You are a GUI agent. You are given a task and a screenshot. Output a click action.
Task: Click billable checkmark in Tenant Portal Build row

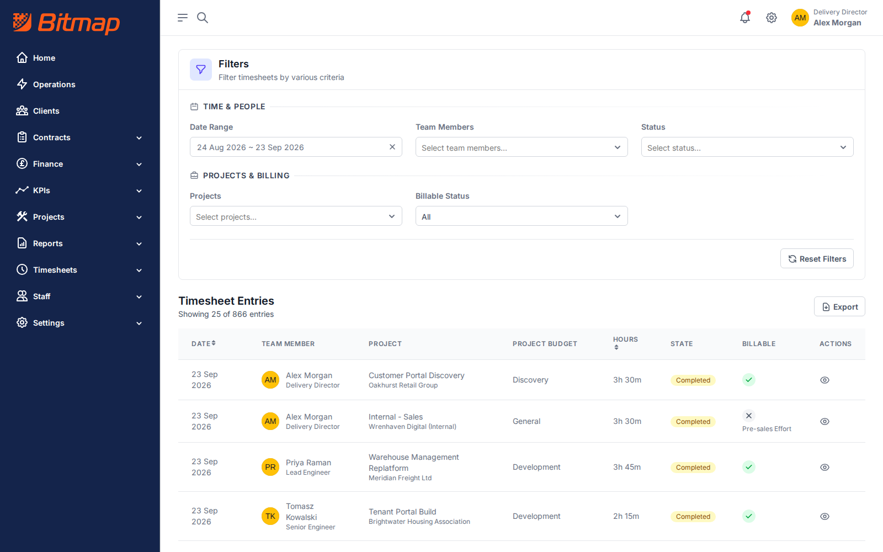[x=749, y=516]
